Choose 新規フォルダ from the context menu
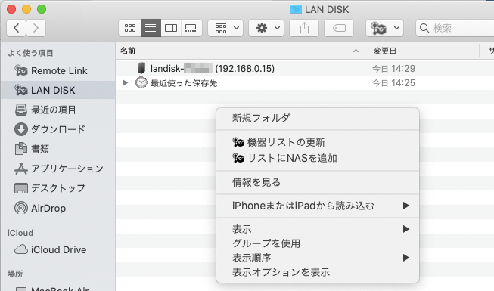 (x=318, y=118)
